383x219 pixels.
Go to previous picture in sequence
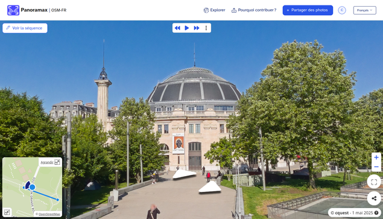(x=177, y=28)
